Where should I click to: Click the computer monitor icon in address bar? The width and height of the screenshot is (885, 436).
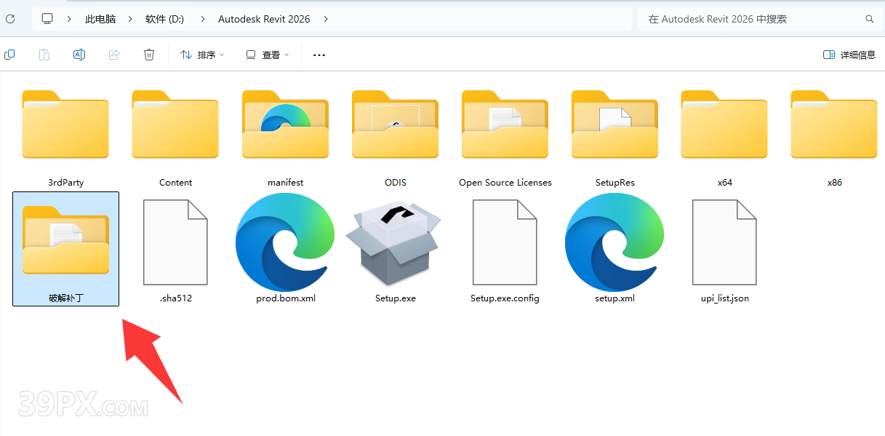[x=47, y=19]
